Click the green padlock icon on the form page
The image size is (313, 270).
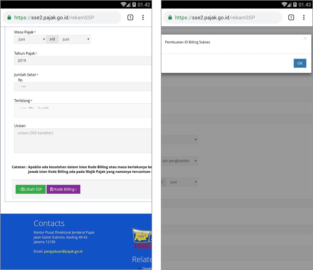[9, 17]
